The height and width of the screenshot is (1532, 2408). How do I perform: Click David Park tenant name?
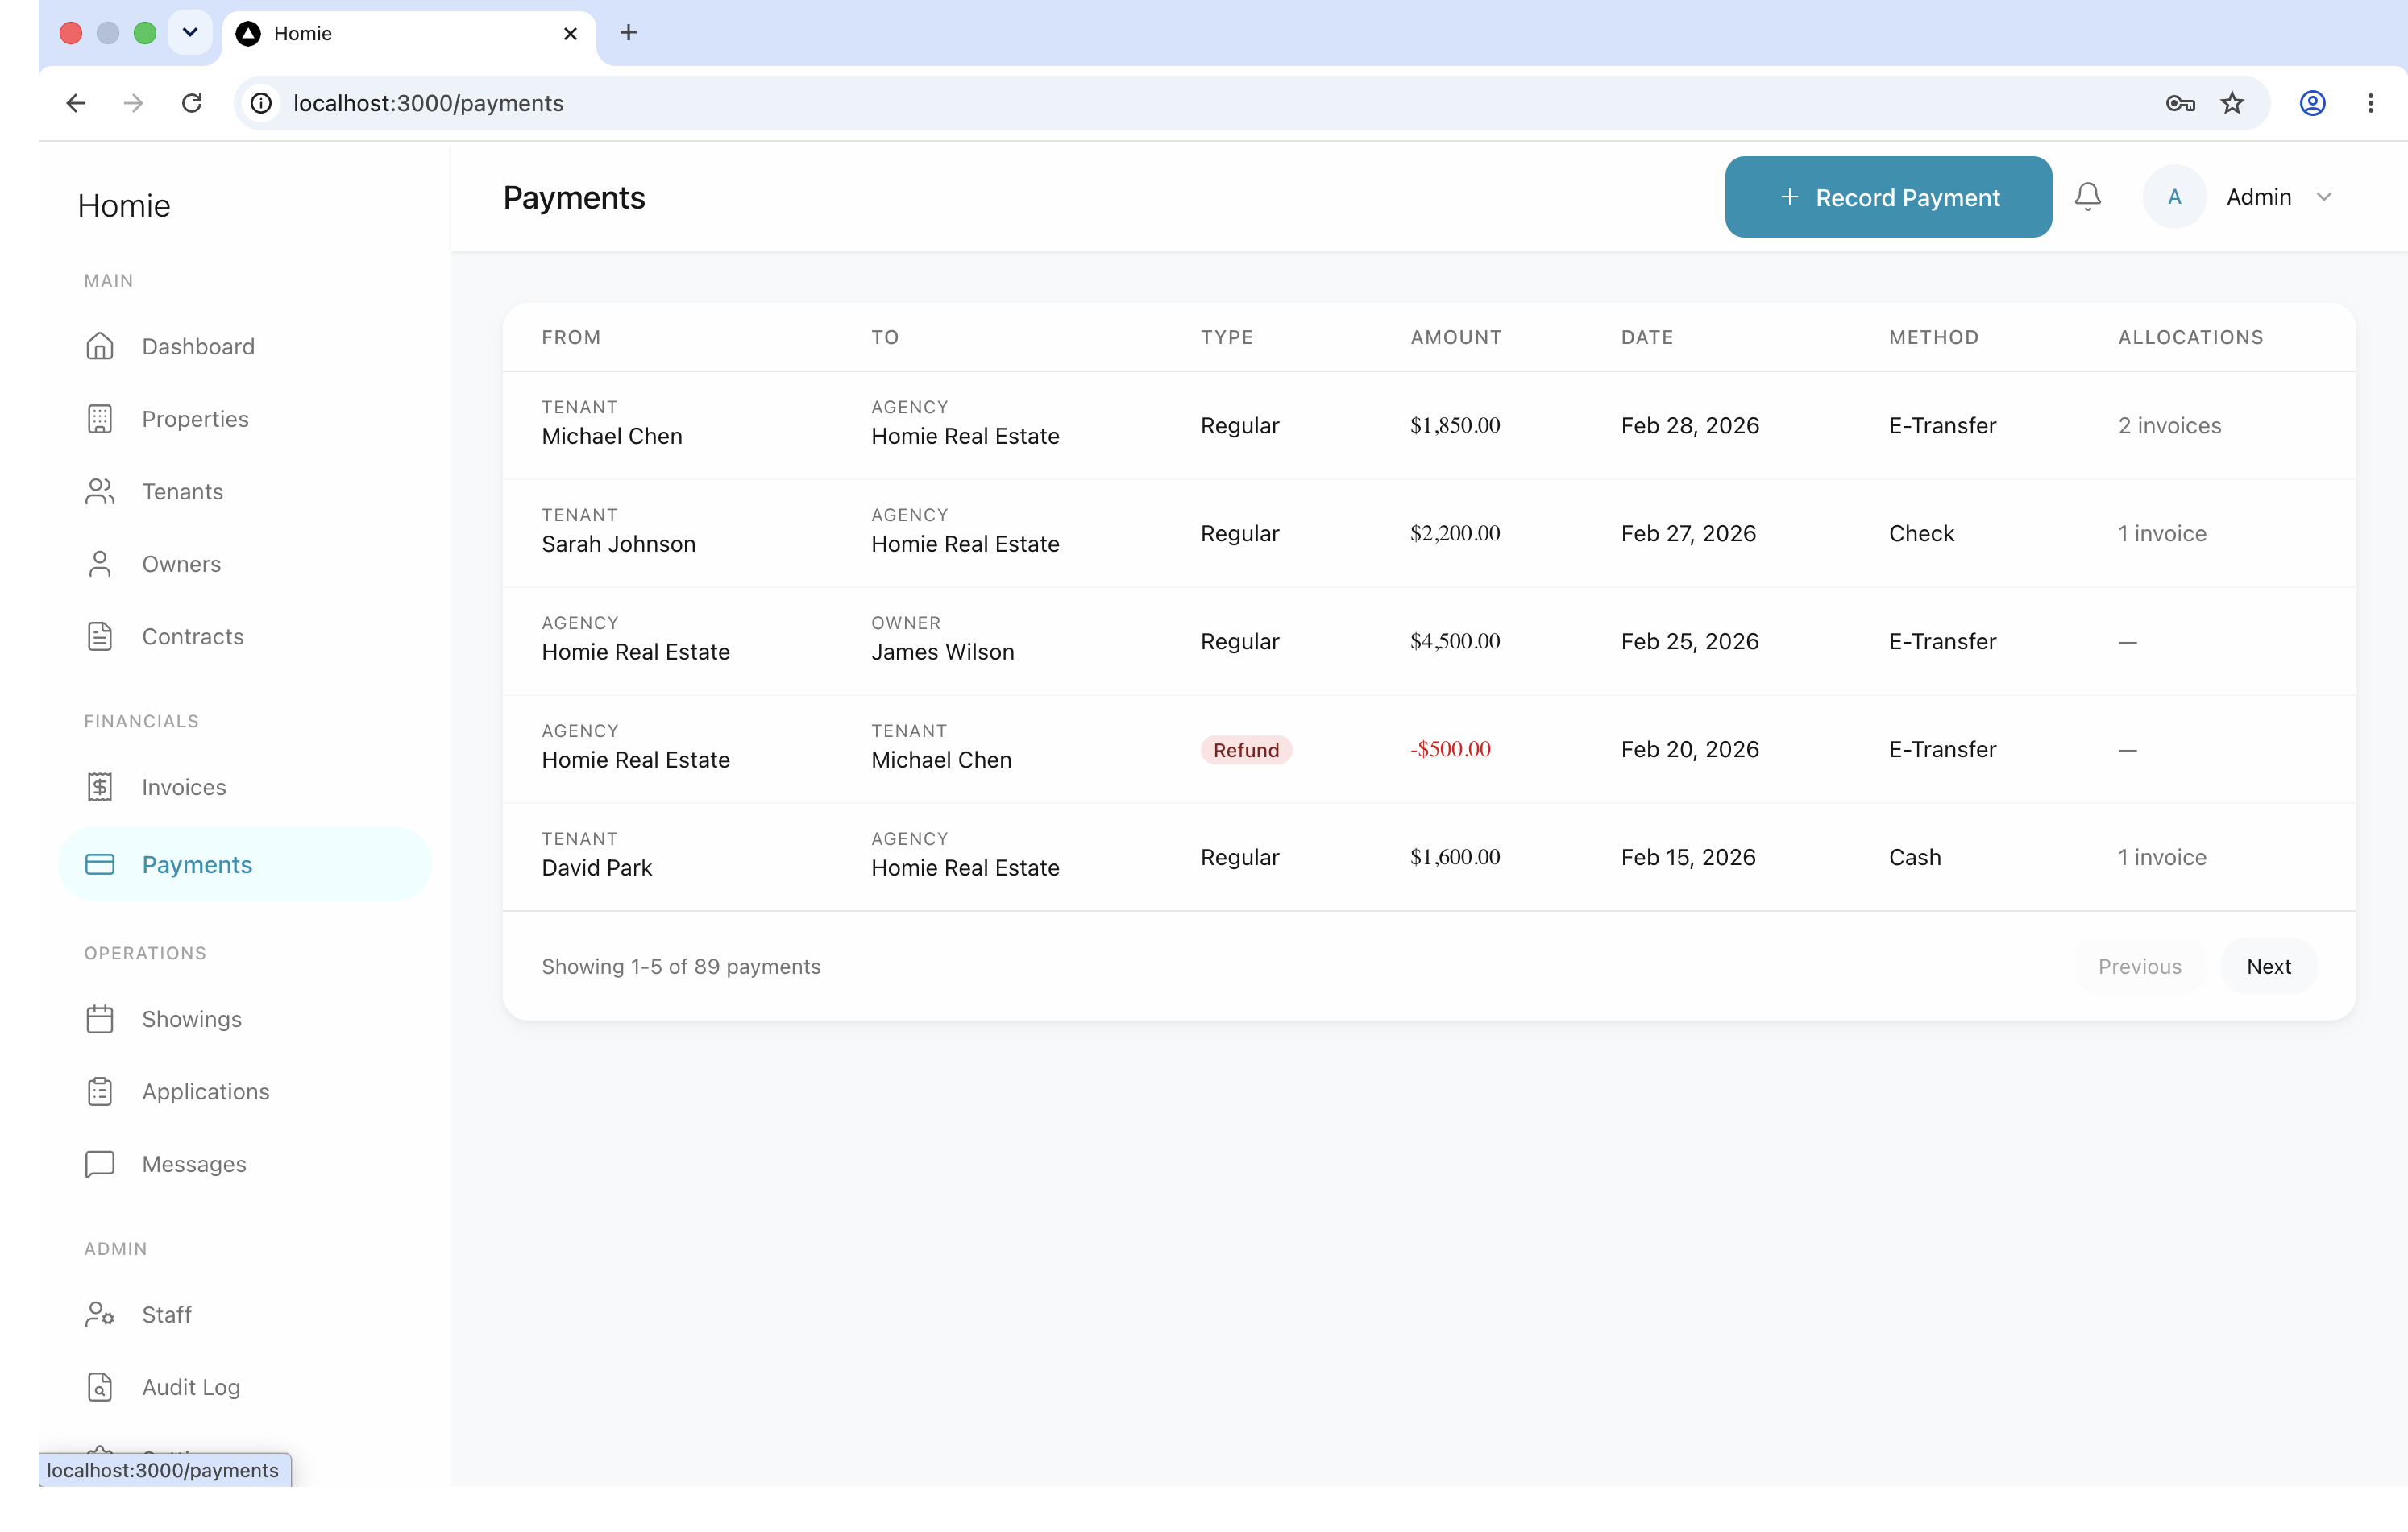click(596, 868)
